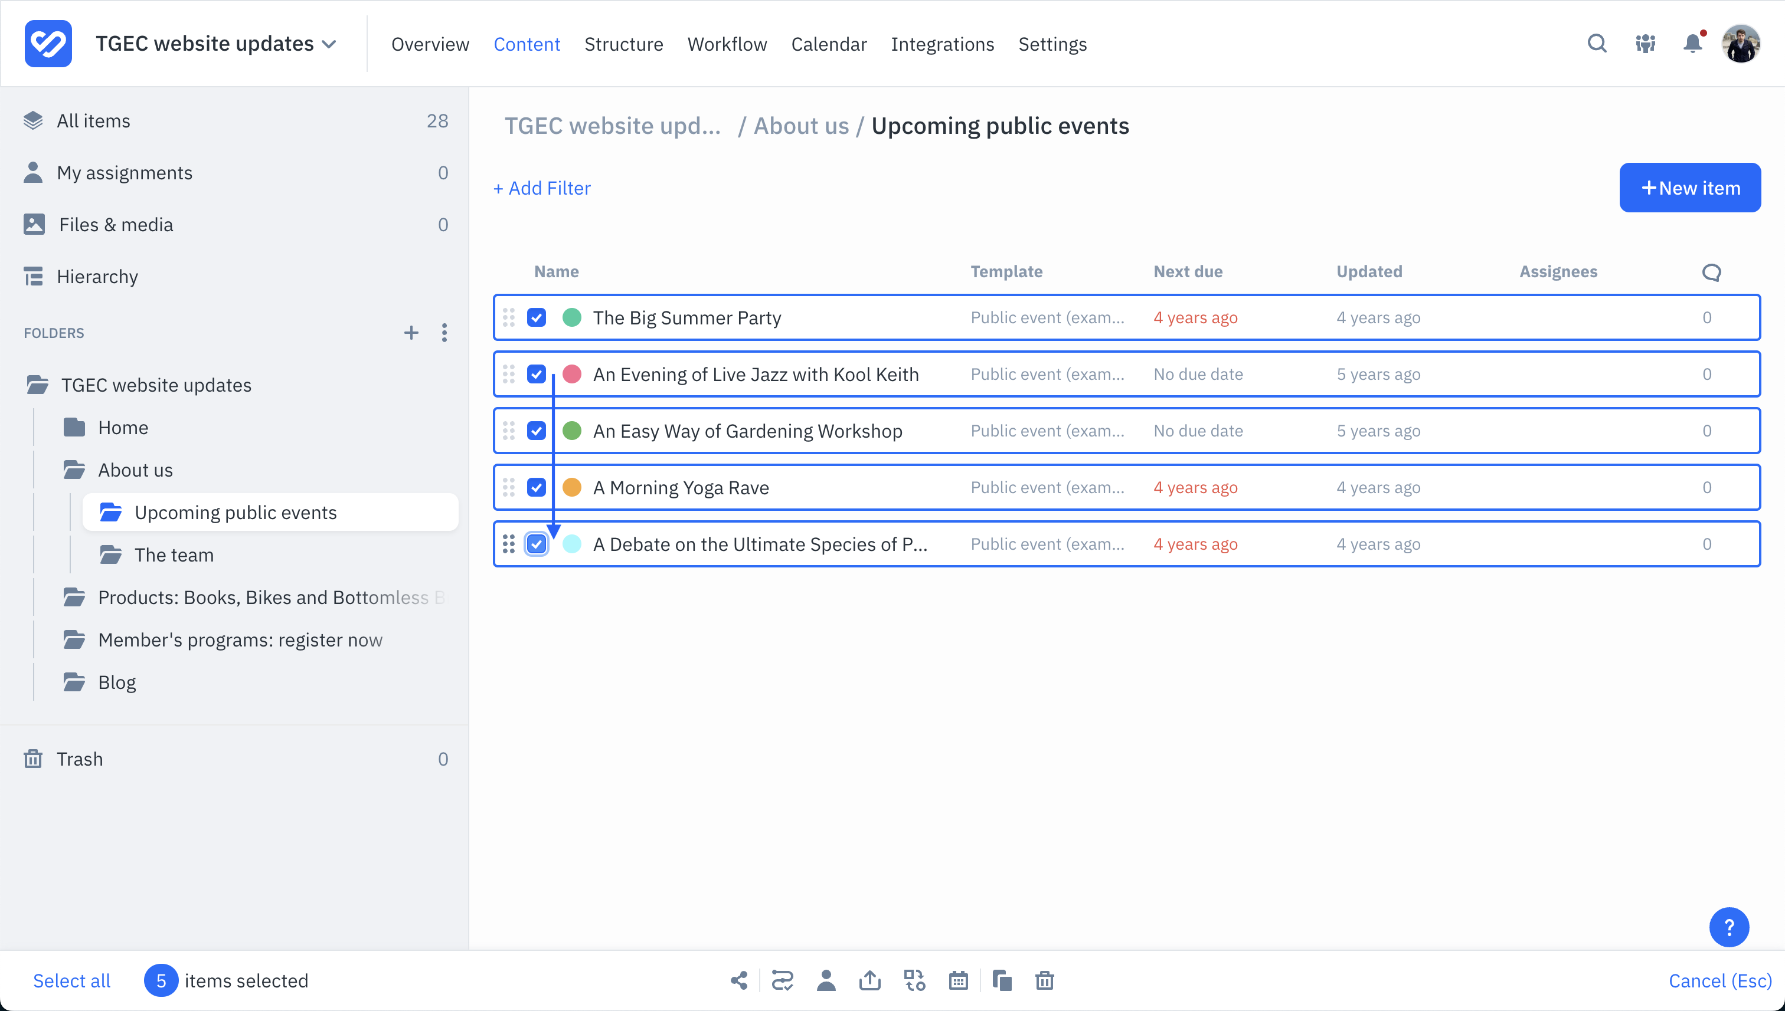Click green status dot of Big Summer Party
The width and height of the screenshot is (1785, 1011).
click(x=571, y=317)
